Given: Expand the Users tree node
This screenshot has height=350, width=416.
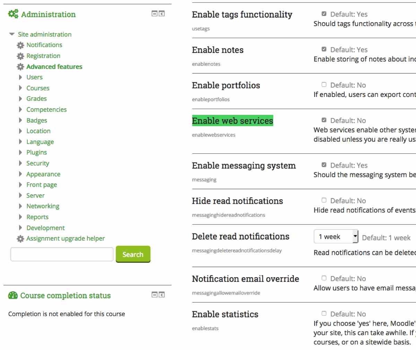Looking at the screenshot, I should [20, 77].
